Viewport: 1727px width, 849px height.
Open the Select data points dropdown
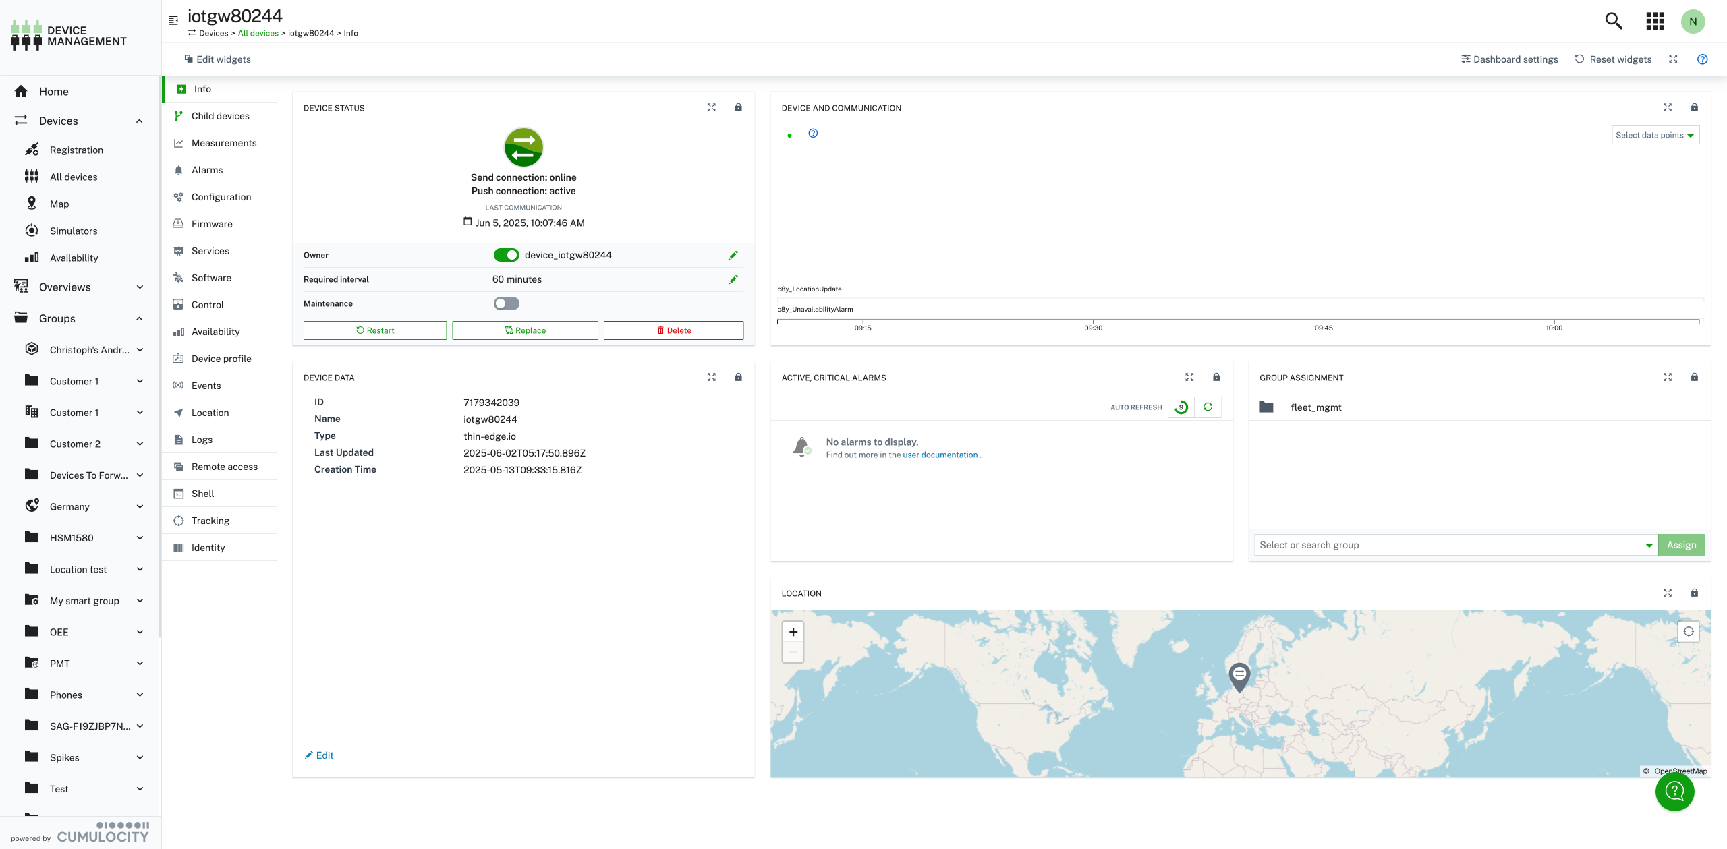point(1655,135)
